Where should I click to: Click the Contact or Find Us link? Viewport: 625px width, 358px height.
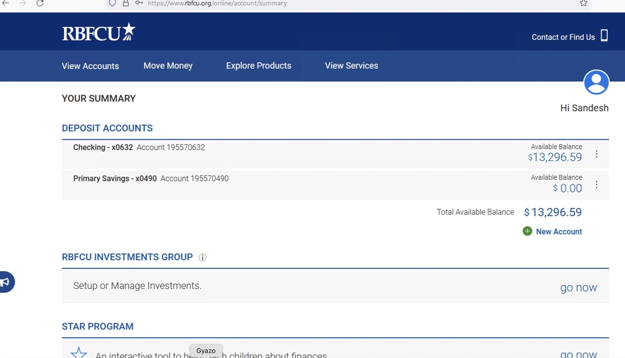[x=563, y=37]
